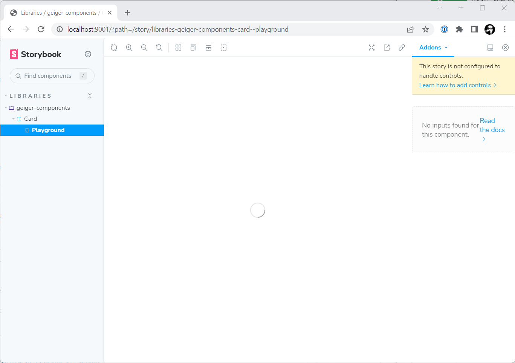Open the Storybook settings menu

tap(88, 54)
